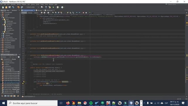Collapse the Source Packages node

tap(2, 18)
